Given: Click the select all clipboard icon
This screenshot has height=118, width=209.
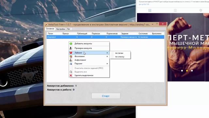Looking at the screenshot, I should coord(71,72).
